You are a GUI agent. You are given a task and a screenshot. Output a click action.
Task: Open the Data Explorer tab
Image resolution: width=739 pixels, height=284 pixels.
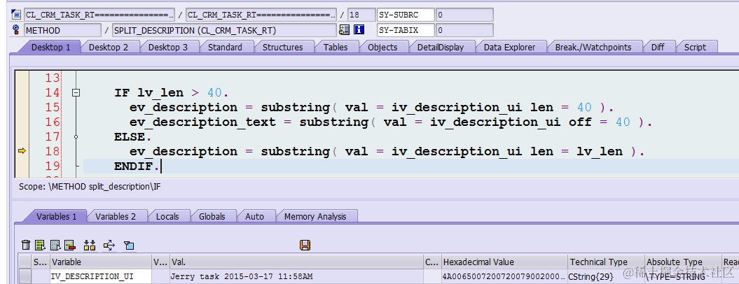point(509,47)
